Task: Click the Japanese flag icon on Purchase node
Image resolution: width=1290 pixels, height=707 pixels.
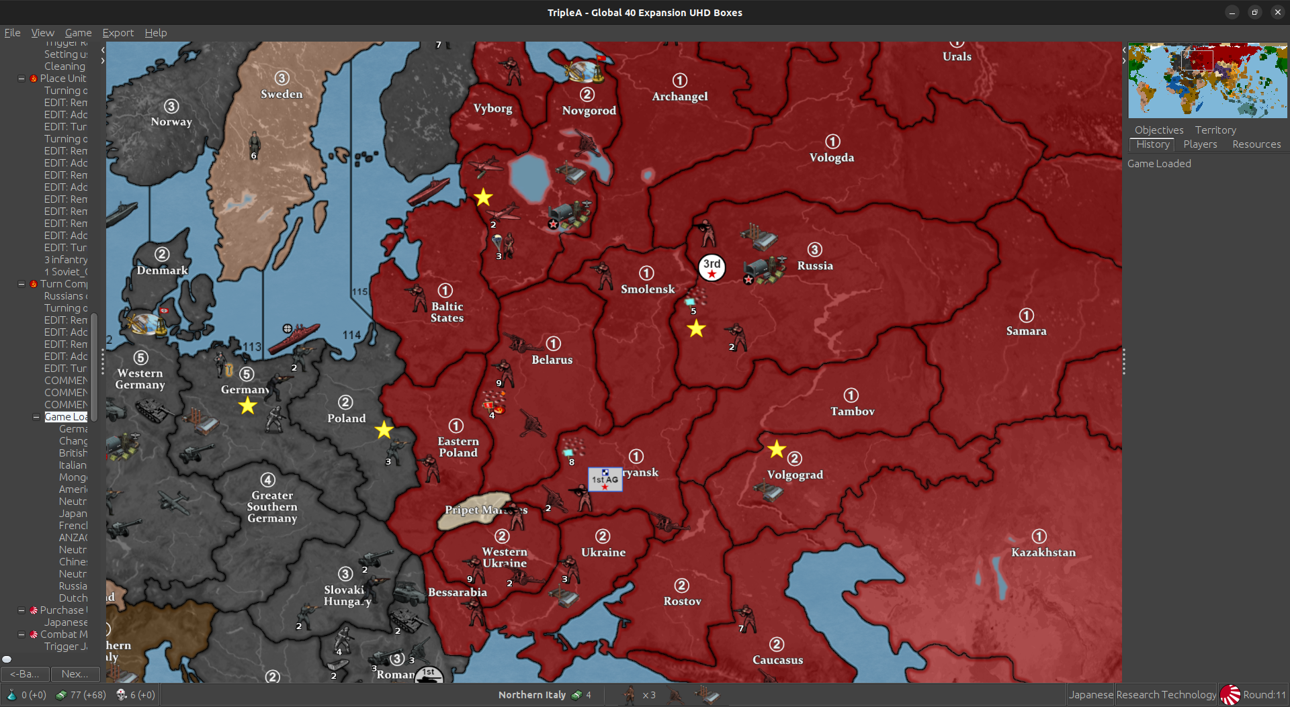Action: pyautogui.click(x=34, y=610)
